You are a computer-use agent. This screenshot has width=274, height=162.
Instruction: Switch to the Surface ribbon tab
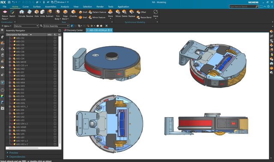click(x=37, y=7)
